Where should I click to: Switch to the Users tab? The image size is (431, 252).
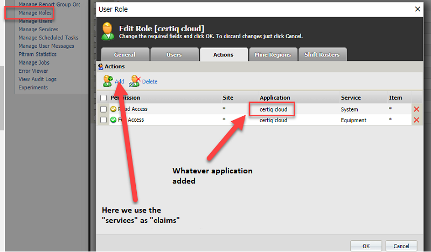(174, 54)
